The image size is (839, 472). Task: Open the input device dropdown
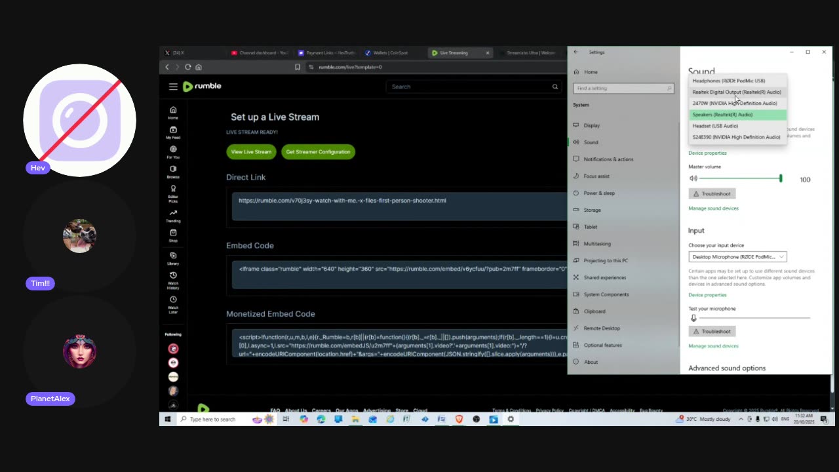(x=737, y=257)
